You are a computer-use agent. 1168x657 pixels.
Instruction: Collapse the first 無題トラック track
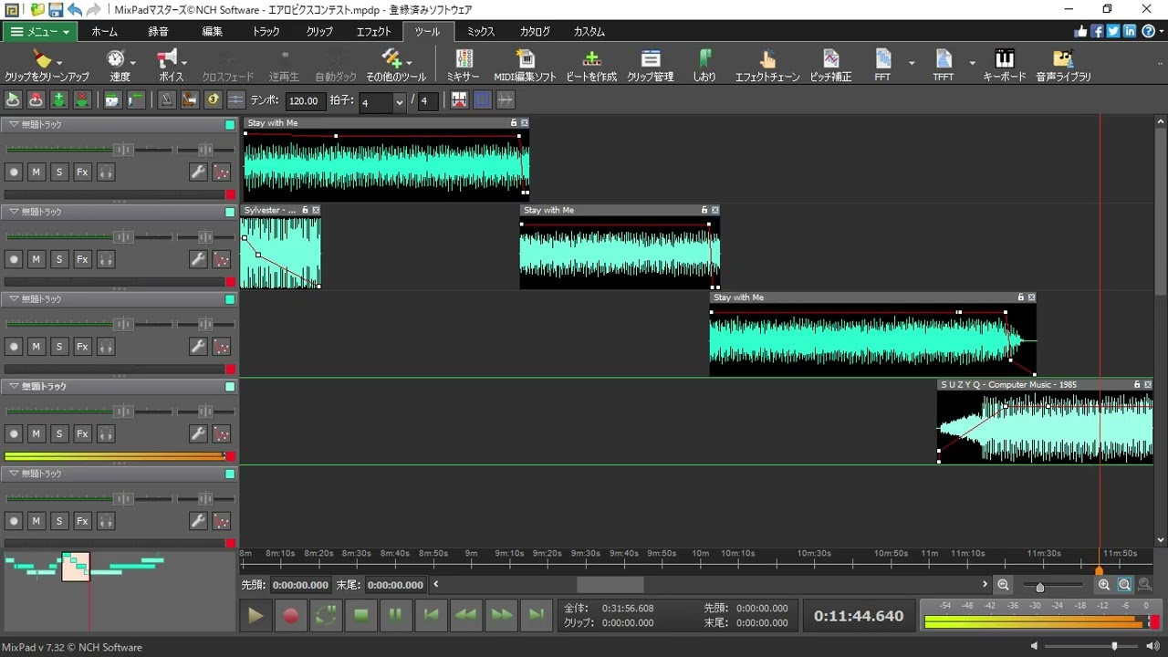pos(14,124)
